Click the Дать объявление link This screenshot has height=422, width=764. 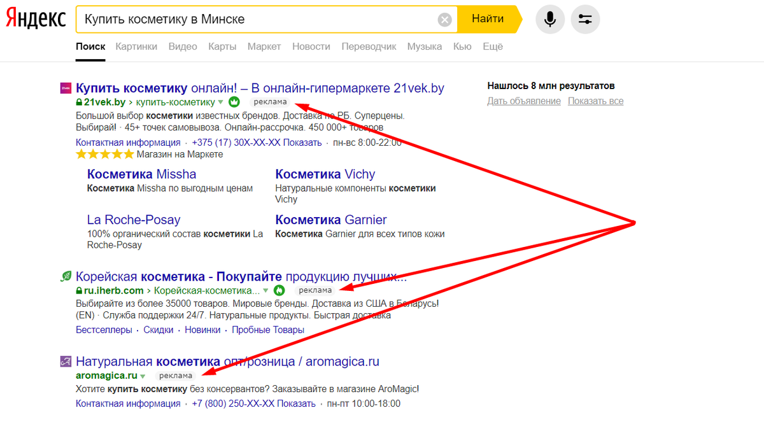point(524,101)
